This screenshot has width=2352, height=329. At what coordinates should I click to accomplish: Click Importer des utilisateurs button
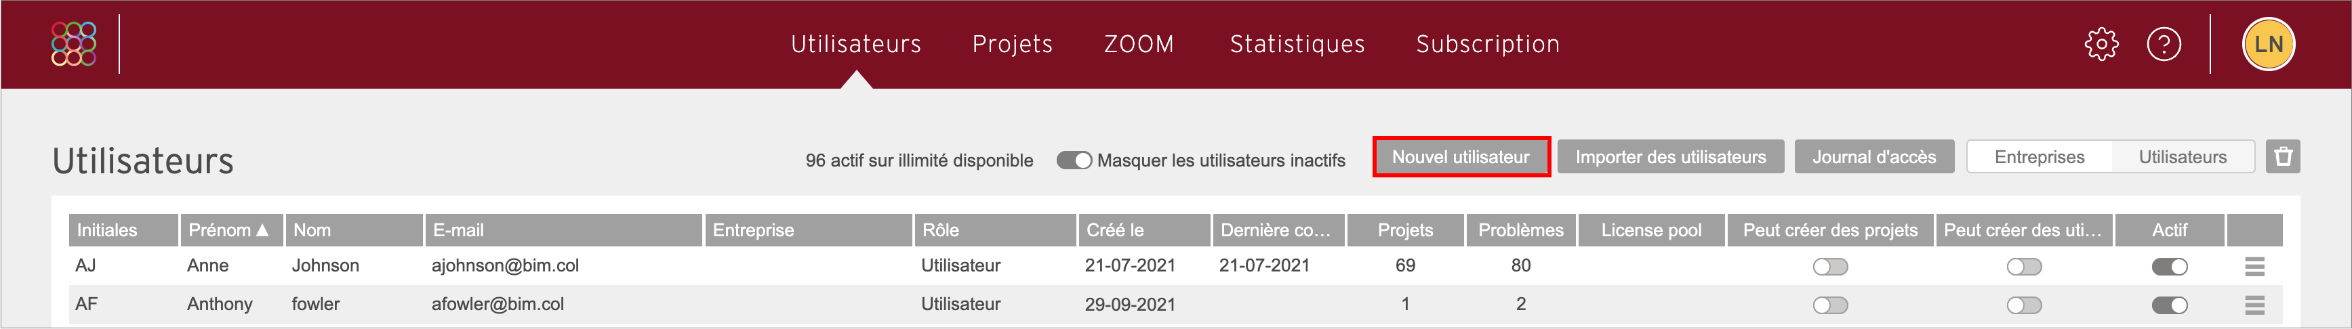pyautogui.click(x=1670, y=157)
